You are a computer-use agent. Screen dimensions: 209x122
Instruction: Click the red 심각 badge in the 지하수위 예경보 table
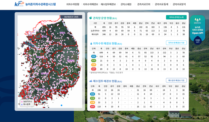pos(93,69)
